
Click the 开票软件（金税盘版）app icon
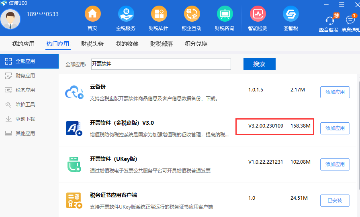[74, 128]
